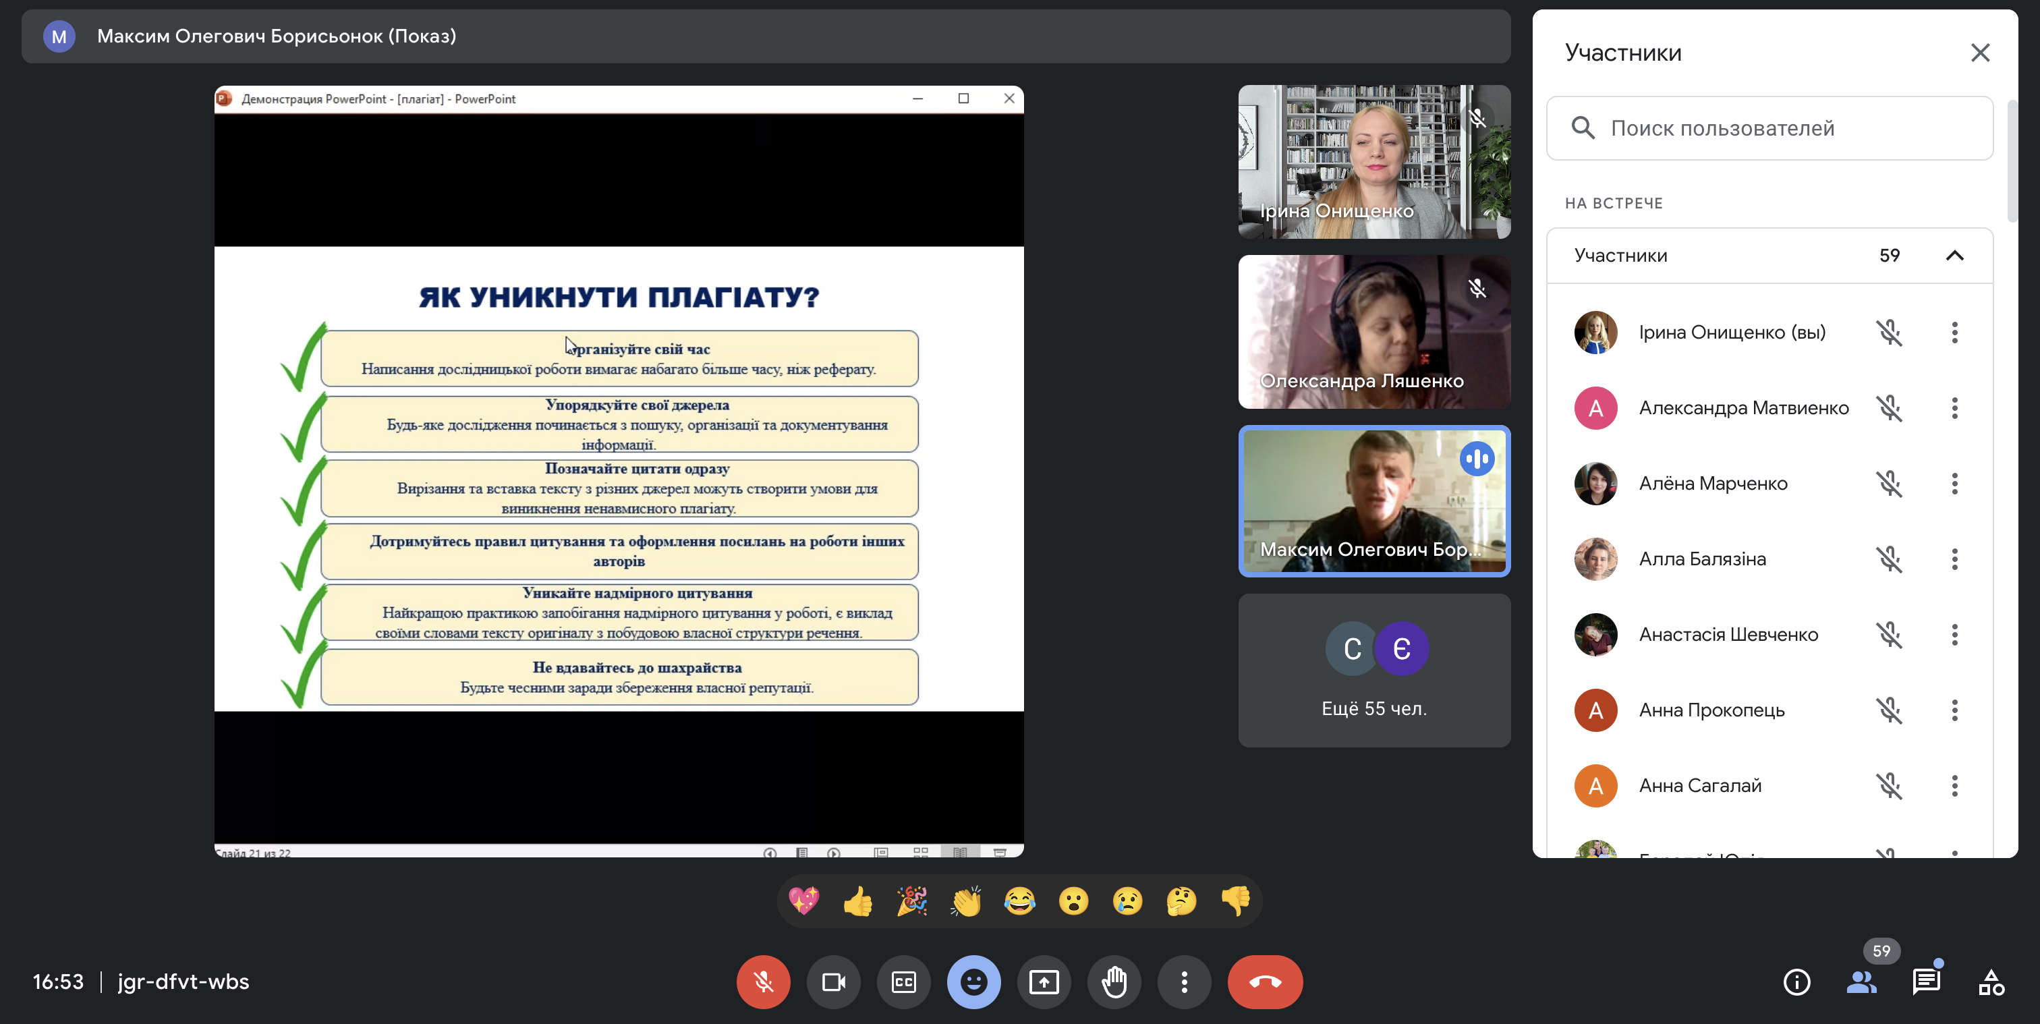Click the participants panel scrollbar
Viewport: 2040px width, 1024px height.
click(x=2012, y=161)
